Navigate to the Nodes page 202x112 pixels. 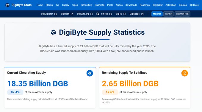pyautogui.click(x=119, y=5)
